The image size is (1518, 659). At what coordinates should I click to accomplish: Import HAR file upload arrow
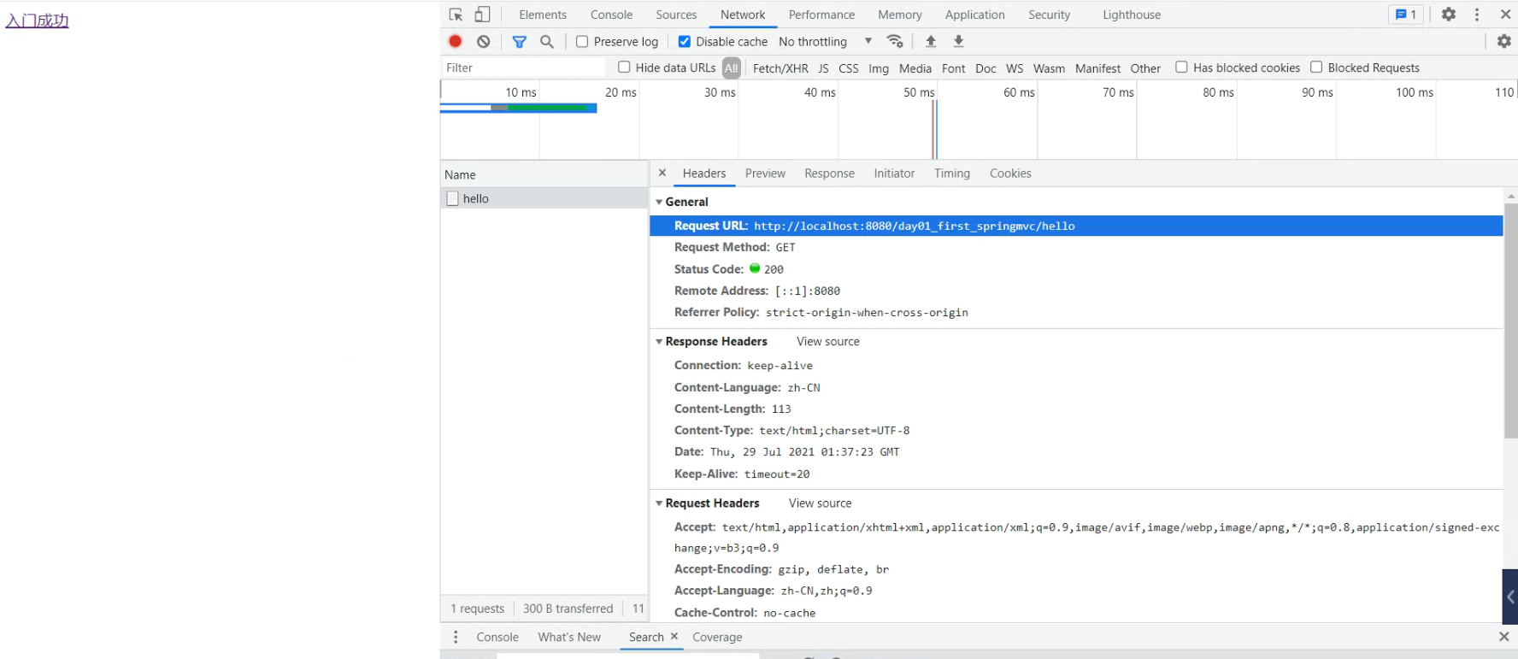[x=931, y=41]
